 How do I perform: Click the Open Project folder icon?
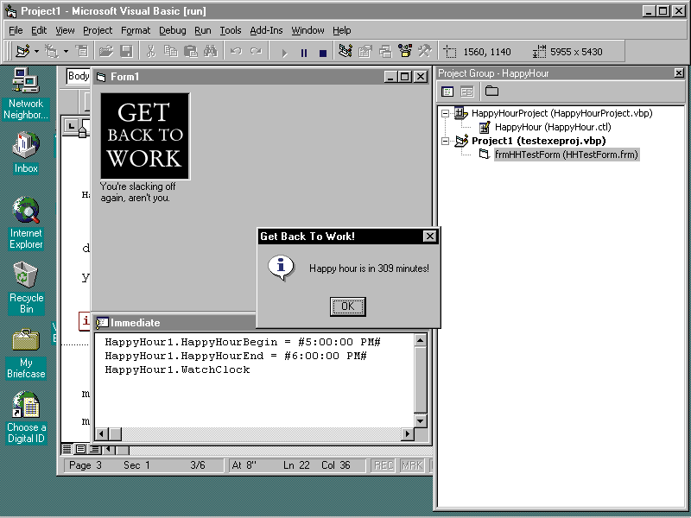click(x=106, y=52)
